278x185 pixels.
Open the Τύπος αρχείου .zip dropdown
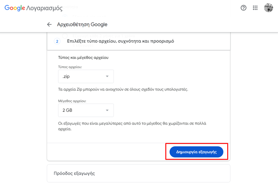86,76
